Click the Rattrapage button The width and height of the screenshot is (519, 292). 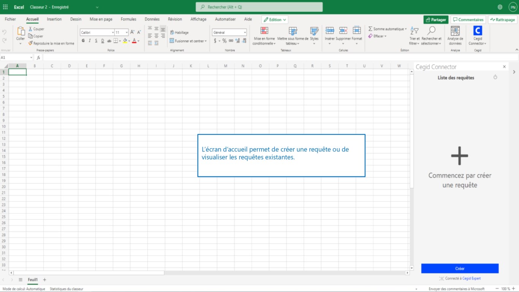point(503,20)
